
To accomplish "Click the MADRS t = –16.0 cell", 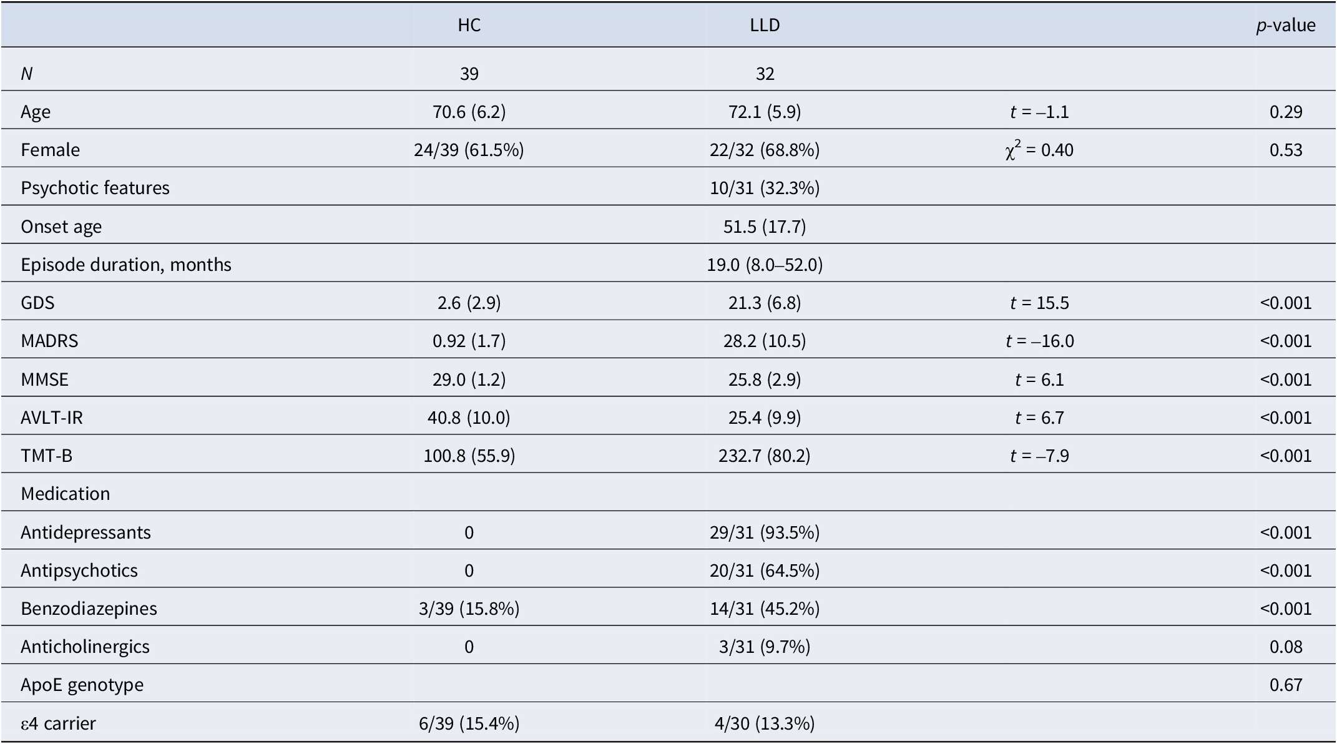I will pos(1040,341).
